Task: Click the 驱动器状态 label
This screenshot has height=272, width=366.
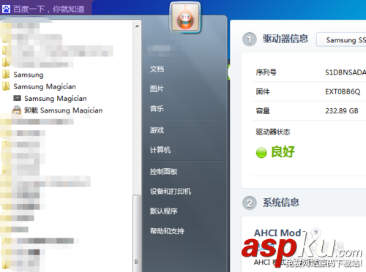Action: coord(273,132)
